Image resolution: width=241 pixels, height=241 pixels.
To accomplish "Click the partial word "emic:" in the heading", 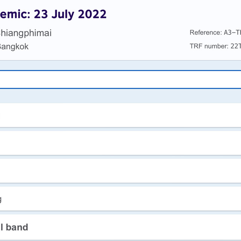I will pos(15,14).
